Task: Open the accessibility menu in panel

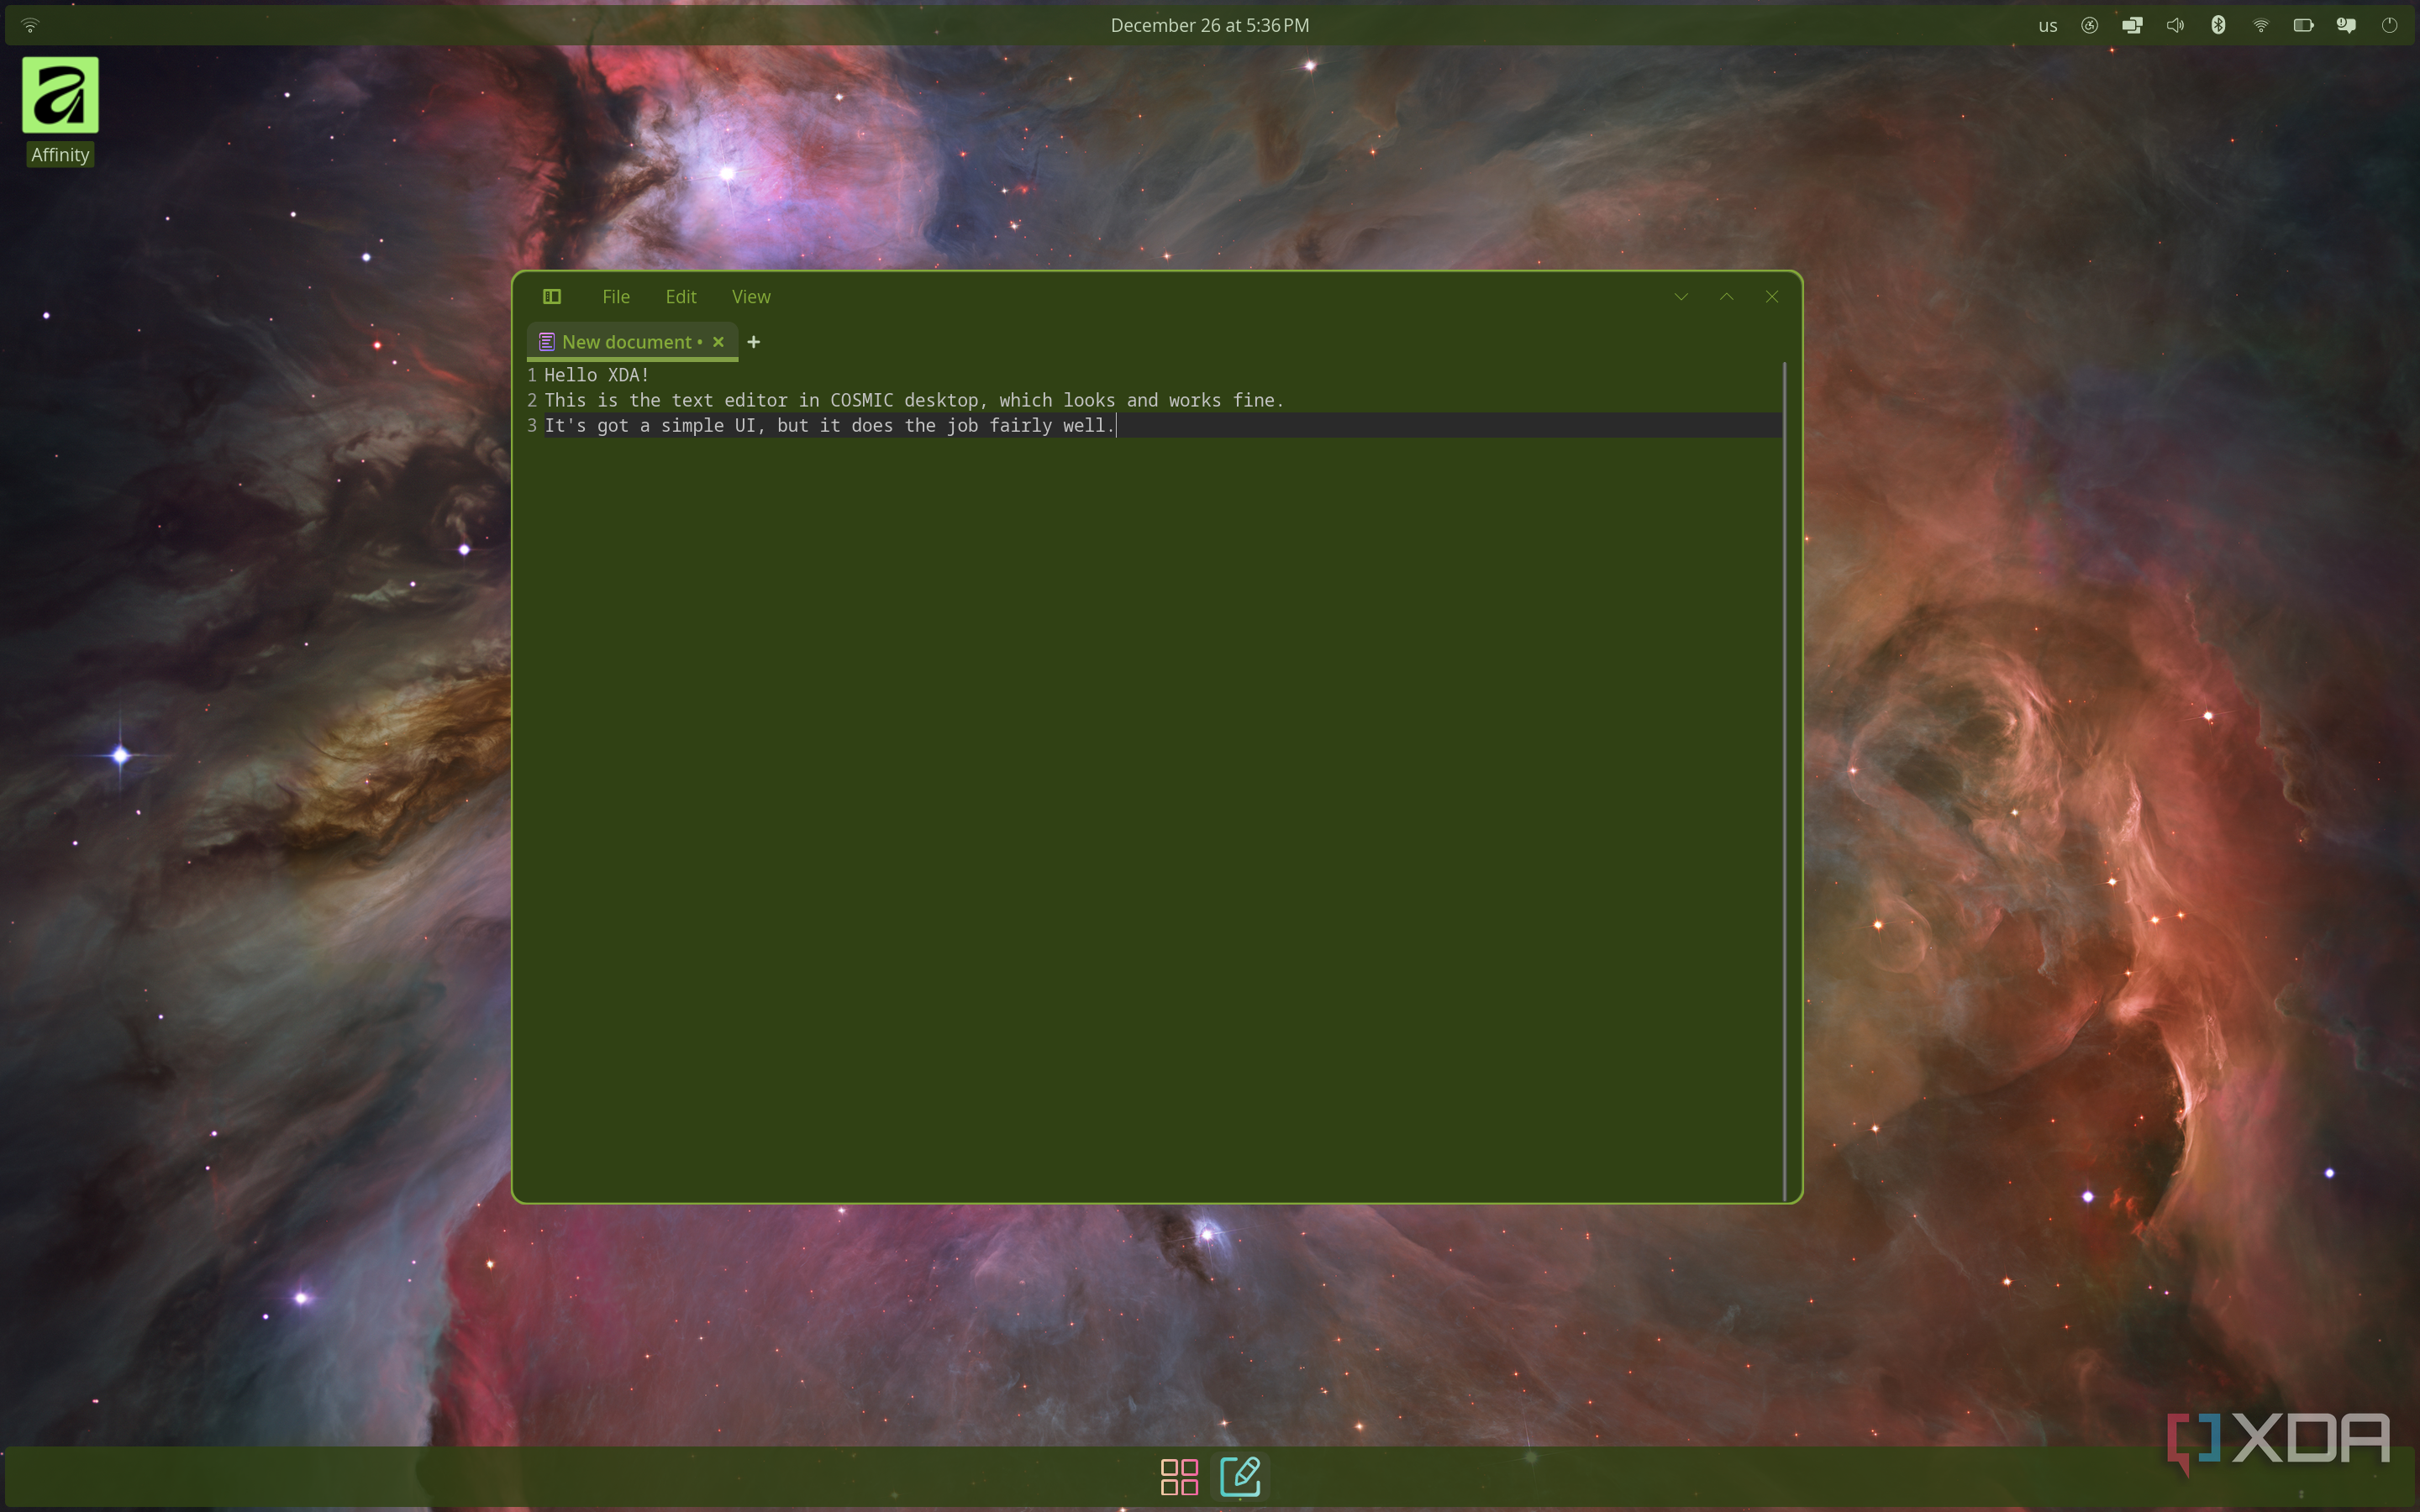Action: point(2090,25)
